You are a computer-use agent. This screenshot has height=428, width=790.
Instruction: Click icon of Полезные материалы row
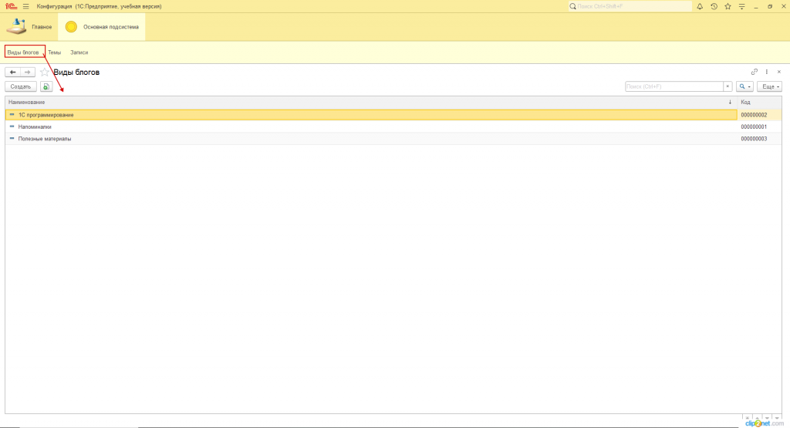point(12,139)
